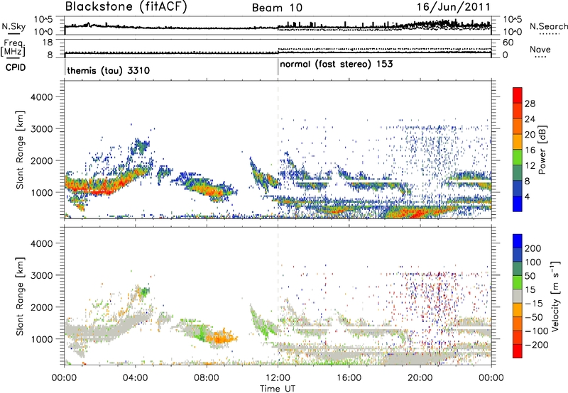
Task: Click the blue bottom segment of the Power colorbar
Action: pos(518,204)
